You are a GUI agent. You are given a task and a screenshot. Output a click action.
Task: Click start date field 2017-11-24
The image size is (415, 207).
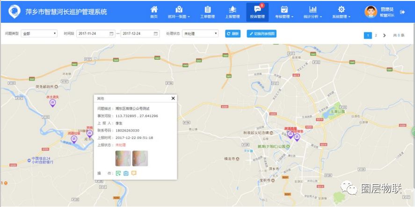pos(96,34)
